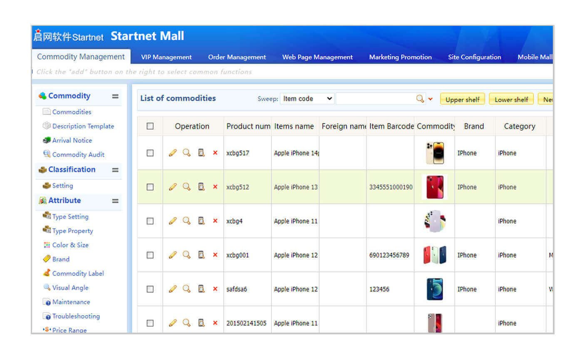This screenshot has height=358, width=587.
Task: Click the pencil edit icon for safdsa6
Action: click(173, 289)
